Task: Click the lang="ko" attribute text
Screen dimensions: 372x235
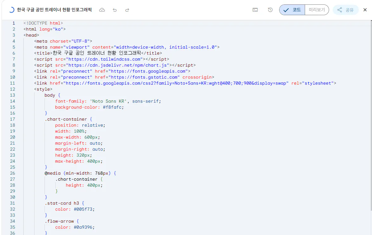Action: pyautogui.click(x=51, y=29)
